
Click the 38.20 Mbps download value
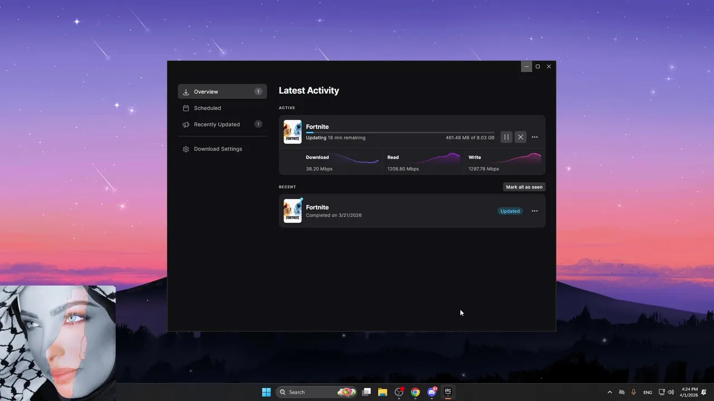tap(319, 169)
